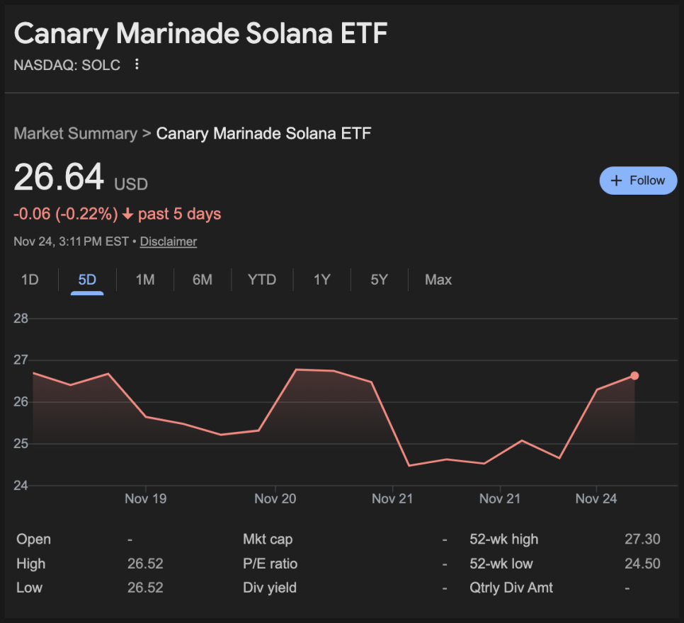The image size is (684, 623).
Task: Select the YTD chart range
Action: [262, 280]
